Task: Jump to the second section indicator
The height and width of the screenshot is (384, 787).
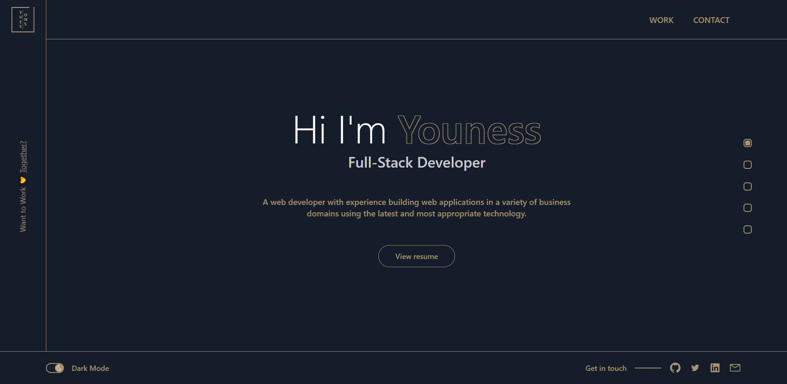Action: pos(748,165)
